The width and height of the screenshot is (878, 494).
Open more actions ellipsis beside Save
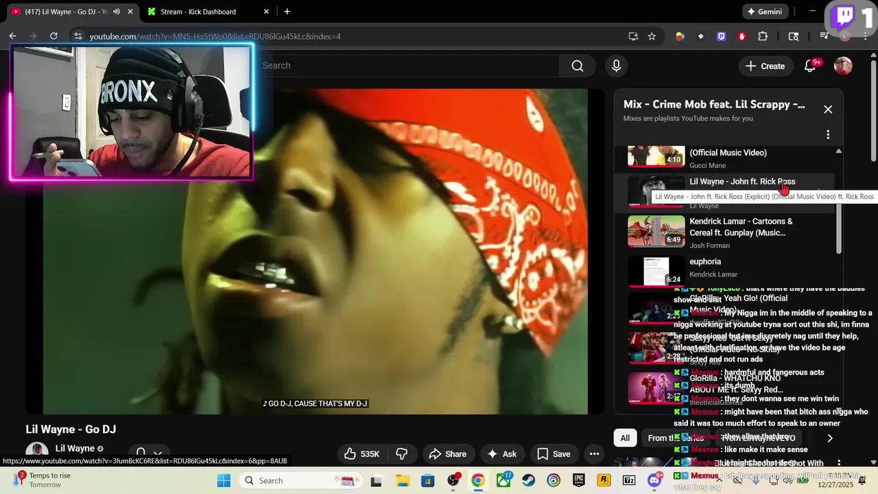click(x=594, y=454)
